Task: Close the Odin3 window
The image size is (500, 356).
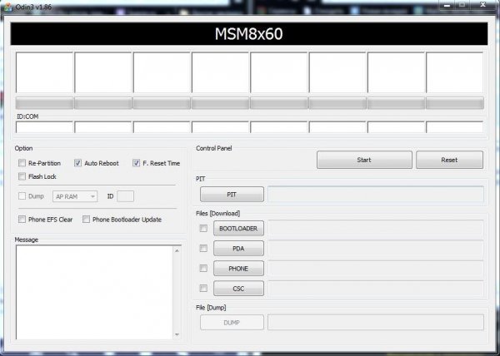Action: [482, 5]
